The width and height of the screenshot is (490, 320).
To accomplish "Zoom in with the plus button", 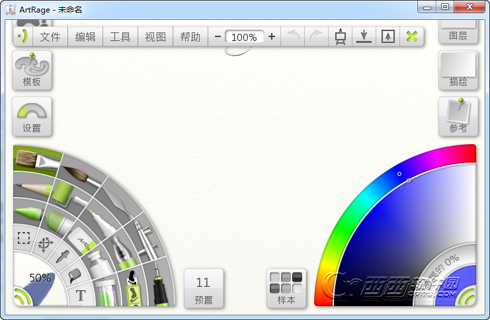I will coord(272,37).
